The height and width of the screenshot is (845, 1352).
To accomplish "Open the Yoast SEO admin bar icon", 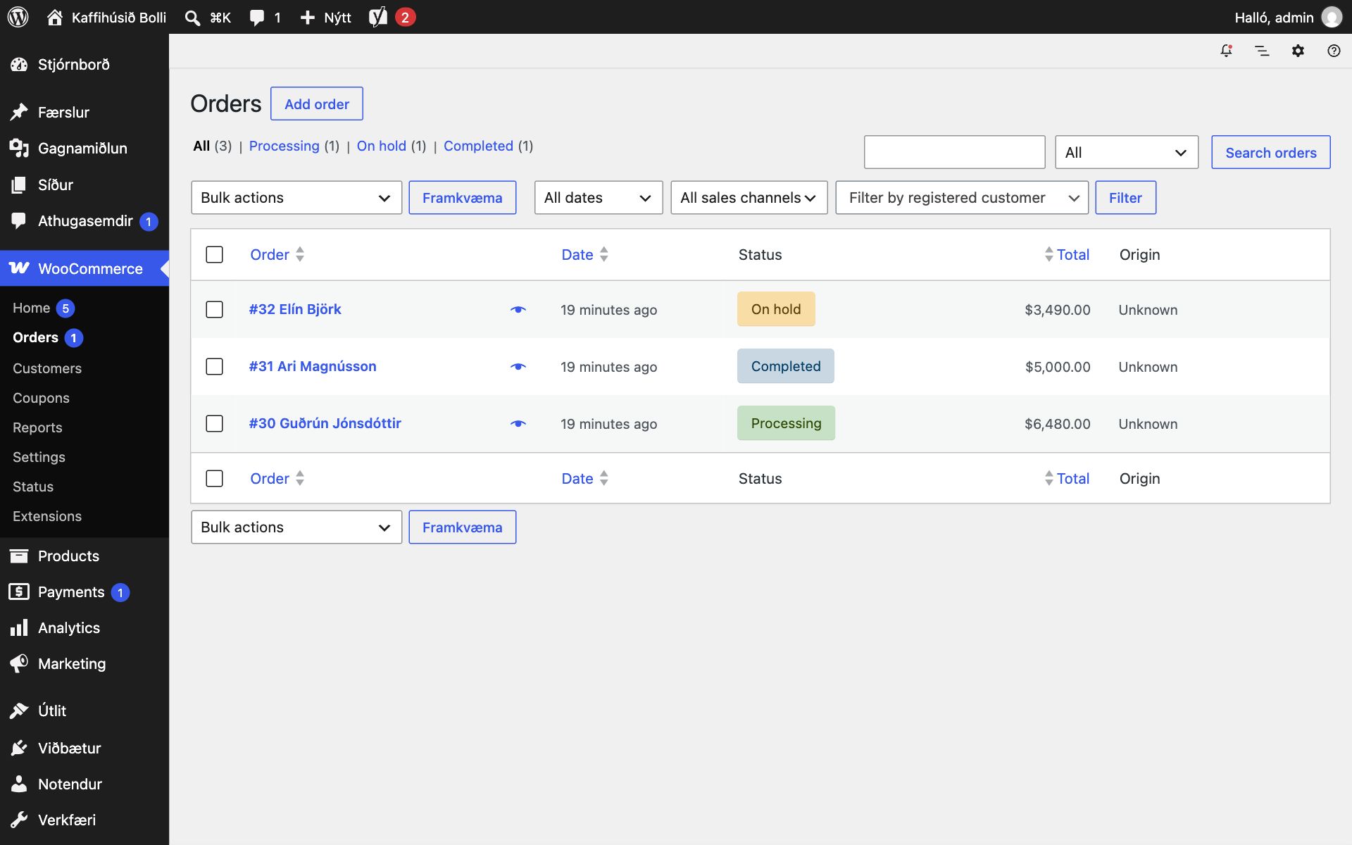I will pyautogui.click(x=378, y=17).
